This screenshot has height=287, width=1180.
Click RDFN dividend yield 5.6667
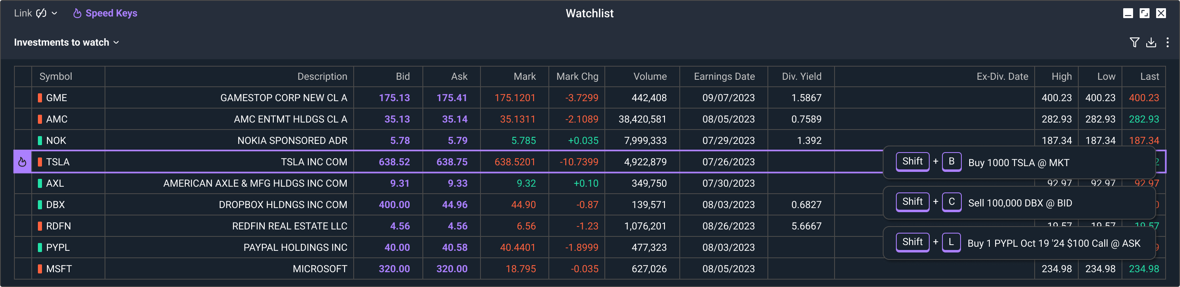click(x=806, y=226)
